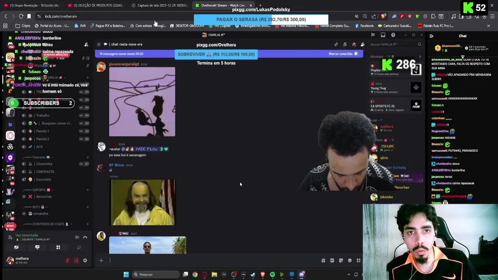
Task: Switch to Captura de tela tab
Action: point(160,5)
